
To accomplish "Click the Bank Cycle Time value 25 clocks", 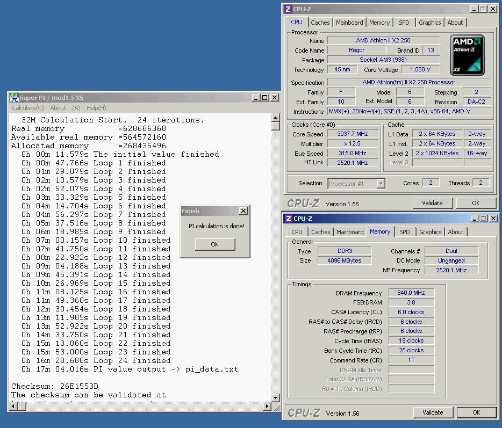I will [x=411, y=350].
